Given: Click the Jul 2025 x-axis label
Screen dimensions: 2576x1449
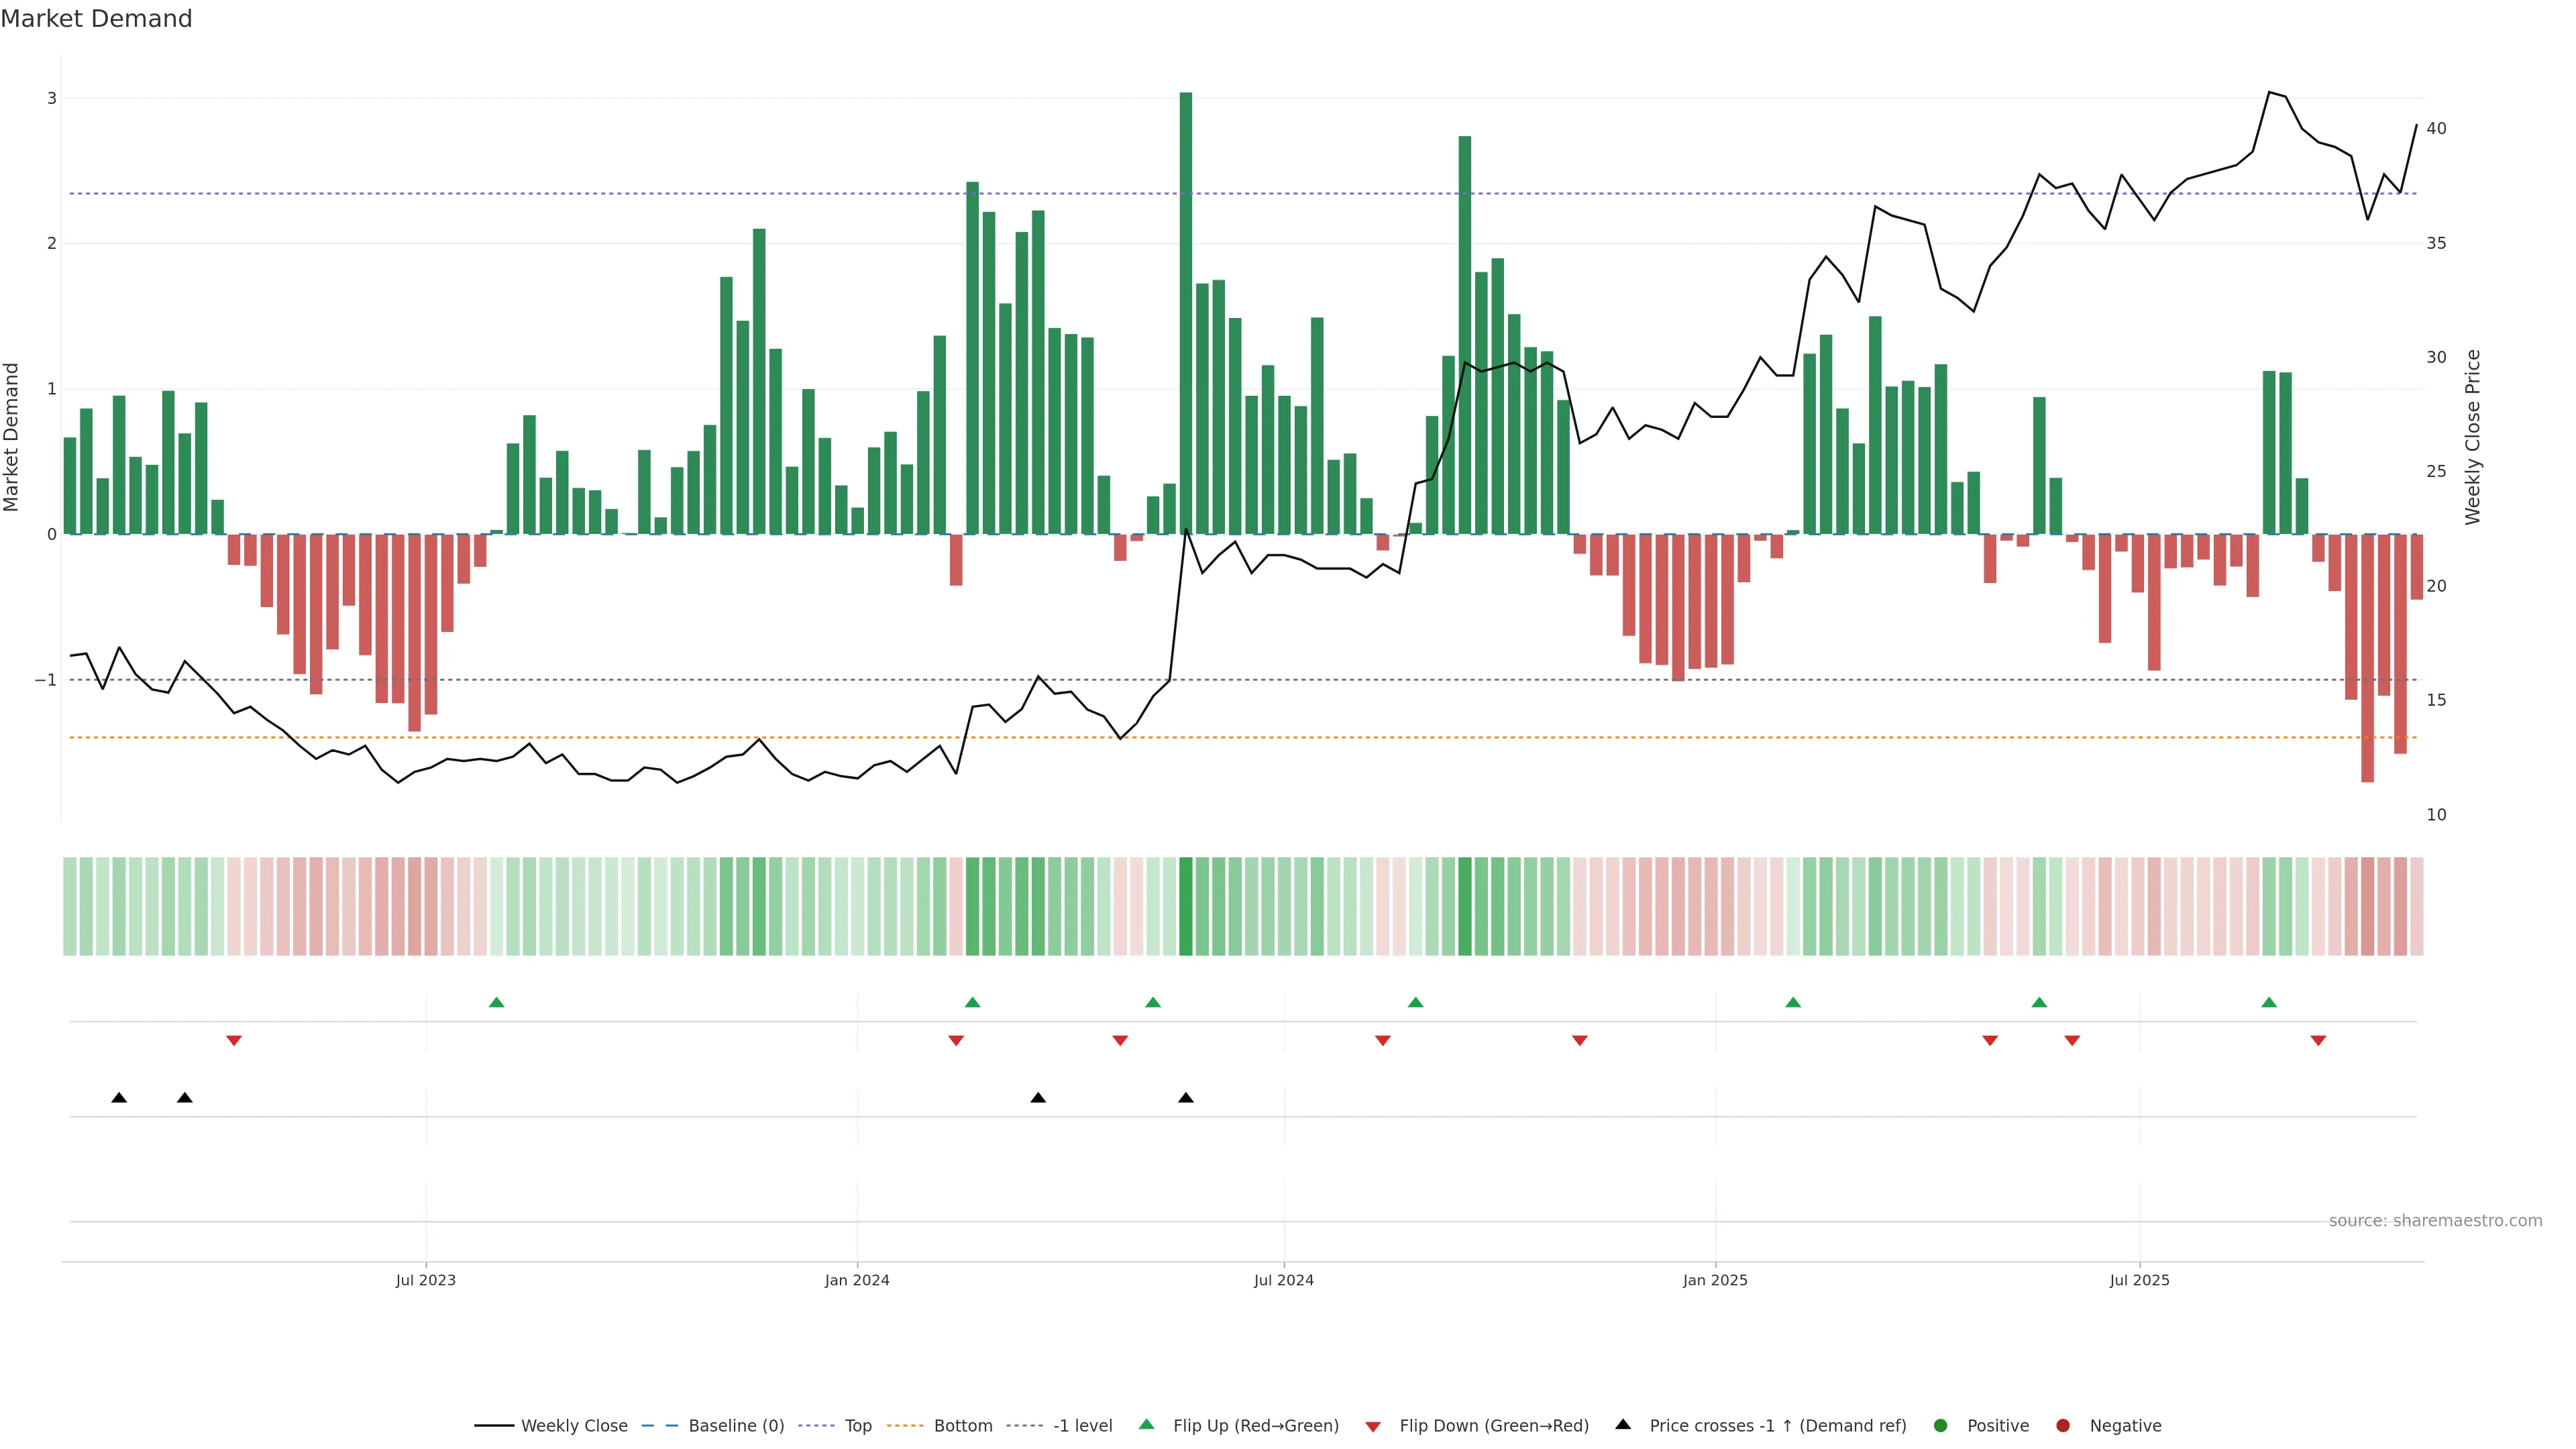Looking at the screenshot, I should [x=2139, y=1281].
